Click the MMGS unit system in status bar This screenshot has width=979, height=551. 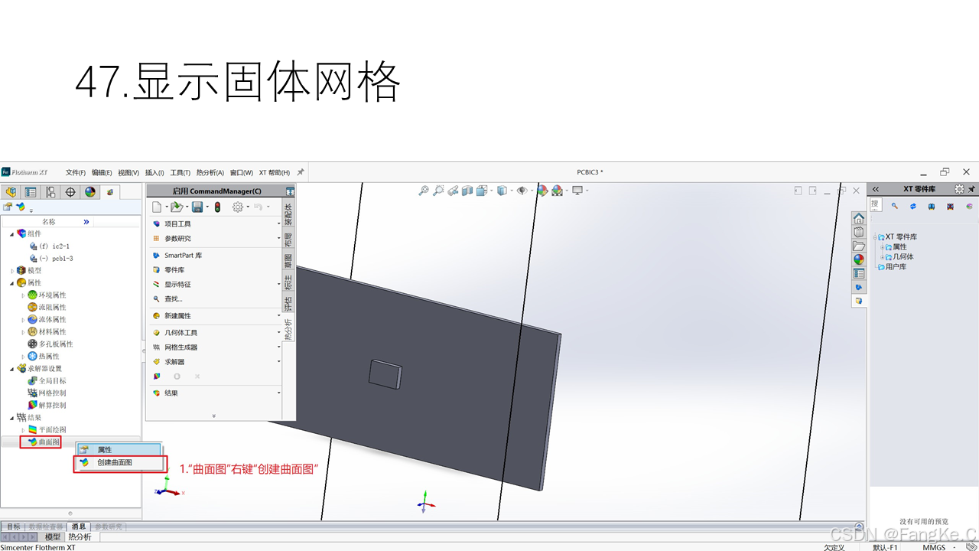(934, 547)
